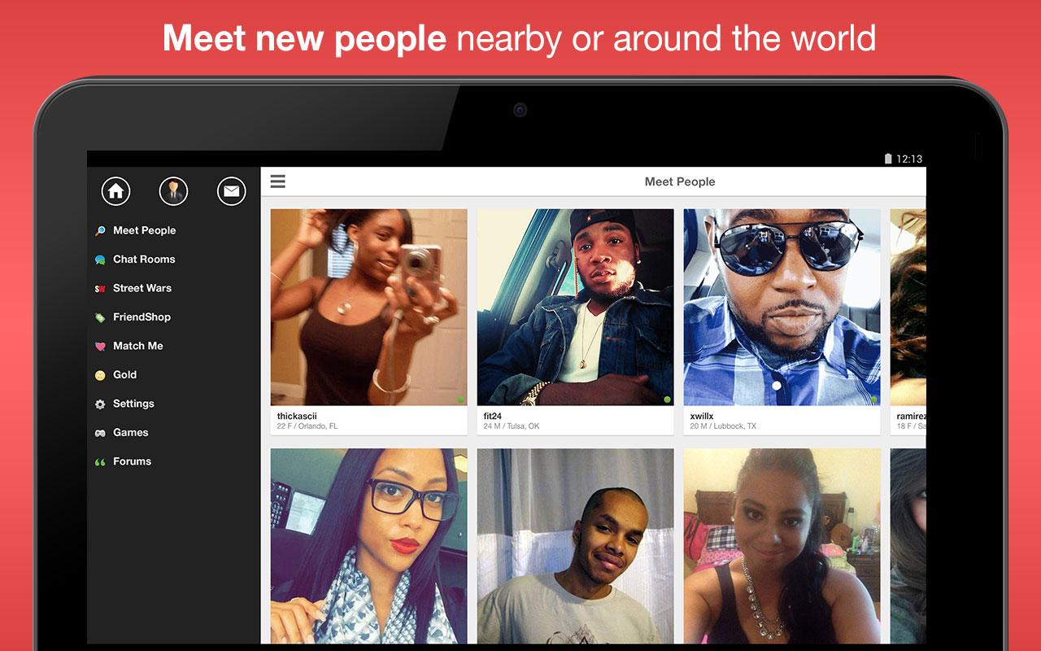This screenshot has height=651, width=1041.
Task: Click the FriendShop tag icon
Action: 100,317
